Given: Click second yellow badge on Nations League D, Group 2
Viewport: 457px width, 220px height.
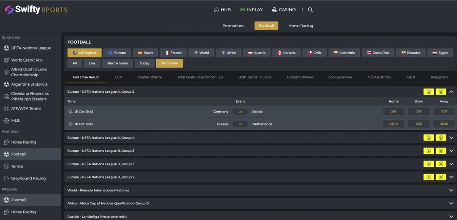Looking at the screenshot, I should pyautogui.click(x=441, y=177).
